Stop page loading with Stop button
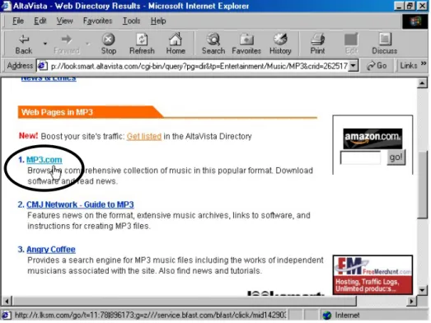Screen dimensions: 431x323 coord(109,44)
